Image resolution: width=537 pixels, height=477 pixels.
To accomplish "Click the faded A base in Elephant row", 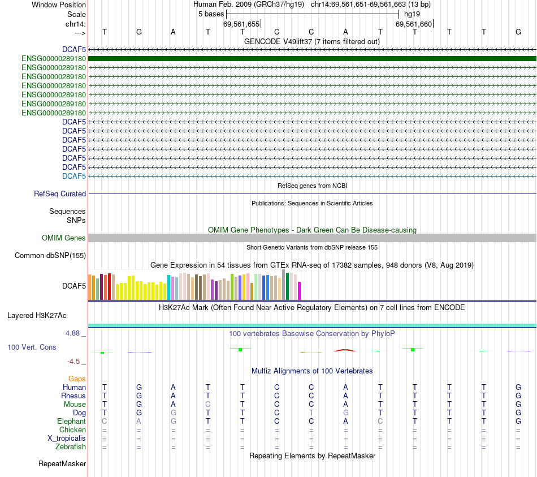I will 138,421.
